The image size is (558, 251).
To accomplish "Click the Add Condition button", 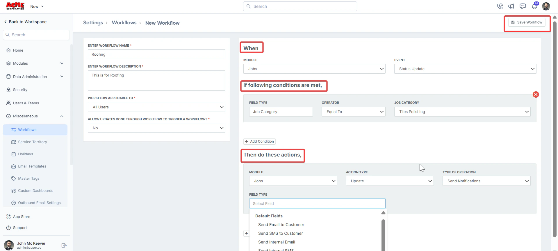I will [259, 141].
